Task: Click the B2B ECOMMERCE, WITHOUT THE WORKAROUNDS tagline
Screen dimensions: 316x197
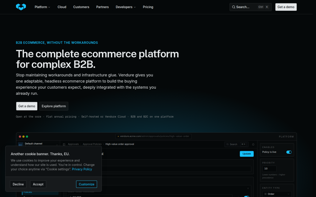Action: click(x=57, y=42)
